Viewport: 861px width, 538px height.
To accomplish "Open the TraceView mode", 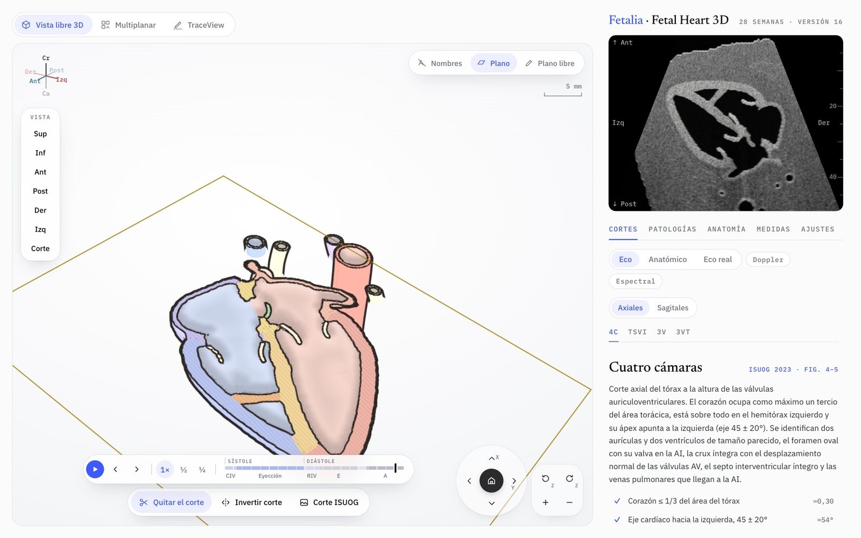I will [x=199, y=25].
